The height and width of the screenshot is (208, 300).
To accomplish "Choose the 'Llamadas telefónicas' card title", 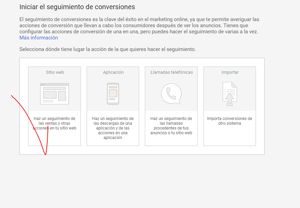I will (172, 72).
